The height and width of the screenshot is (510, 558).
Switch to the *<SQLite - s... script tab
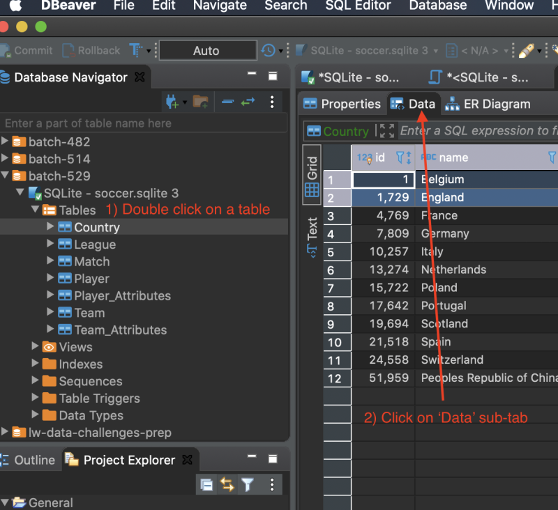[478, 77]
